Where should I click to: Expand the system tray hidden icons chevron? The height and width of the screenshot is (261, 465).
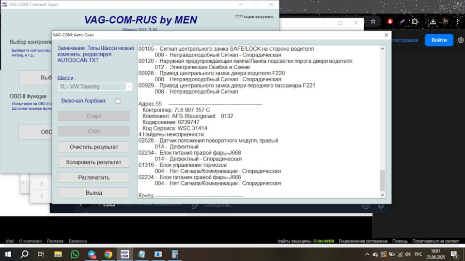pos(367,254)
